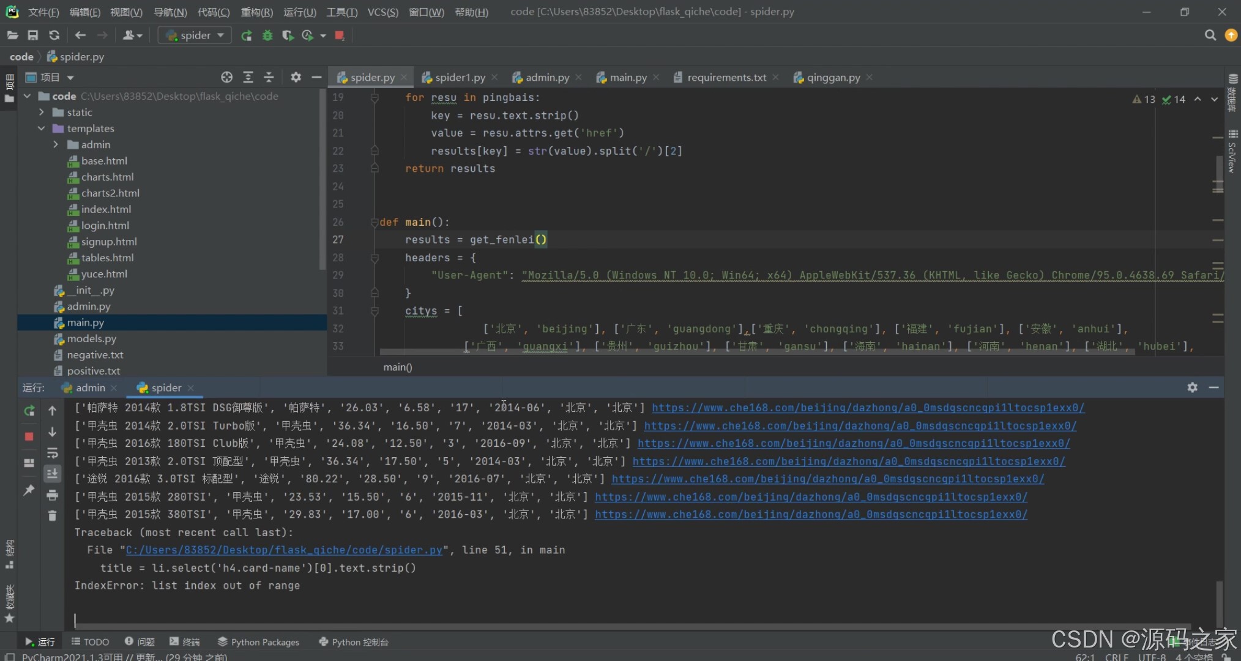This screenshot has height=661, width=1241.
Task: Open the VCS menu
Action: (x=382, y=12)
